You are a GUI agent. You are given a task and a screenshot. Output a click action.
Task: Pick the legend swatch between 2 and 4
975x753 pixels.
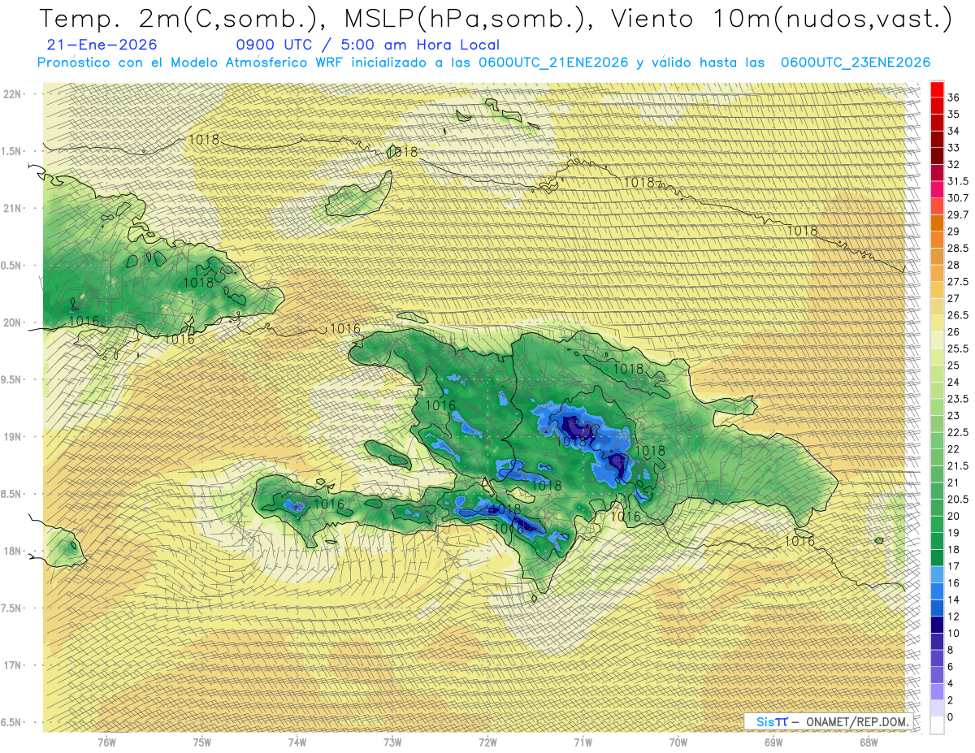937,692
